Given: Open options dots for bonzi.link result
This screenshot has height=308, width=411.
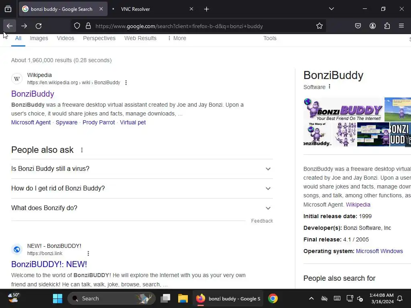Looking at the screenshot, I should (x=88, y=253).
